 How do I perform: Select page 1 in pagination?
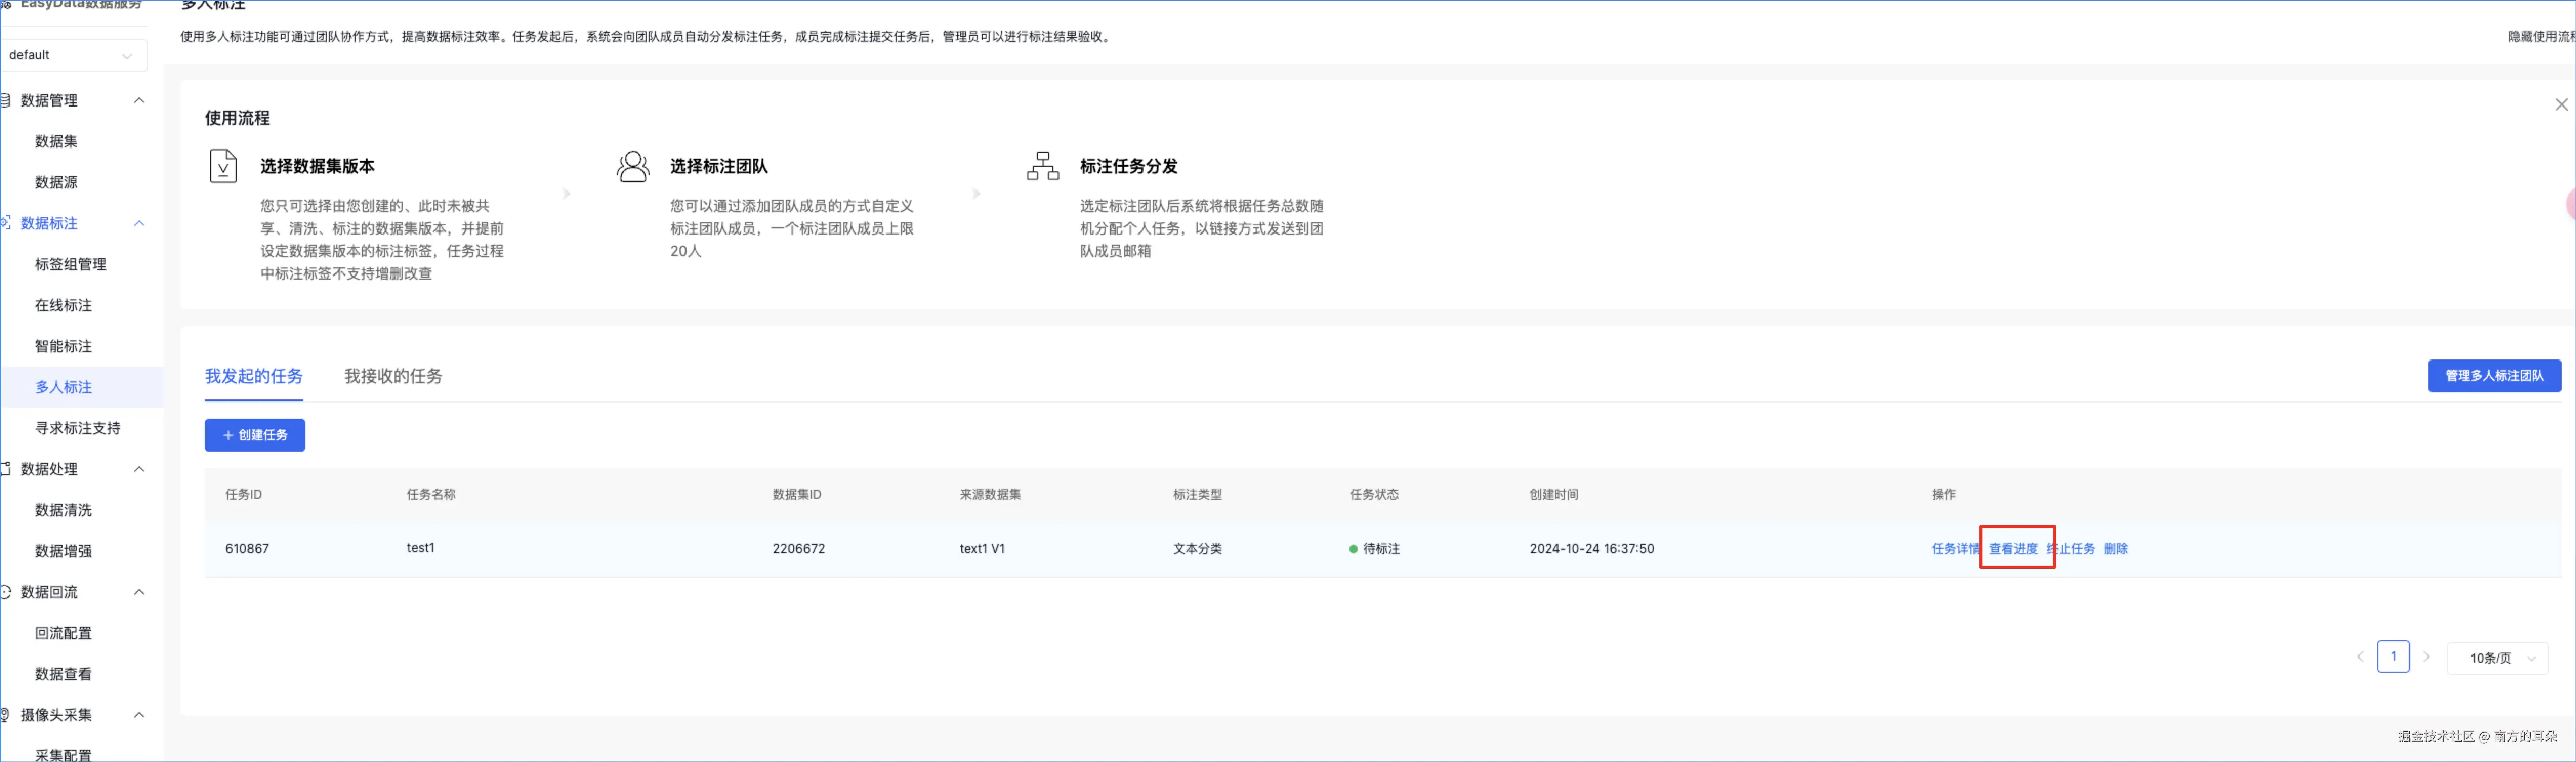click(x=2392, y=657)
